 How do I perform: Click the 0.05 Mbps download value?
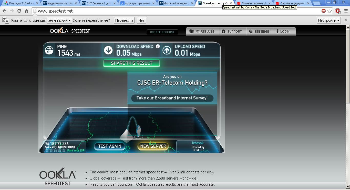pyautogui.click(x=129, y=53)
